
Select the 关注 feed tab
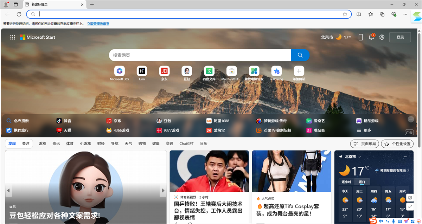[26, 143]
